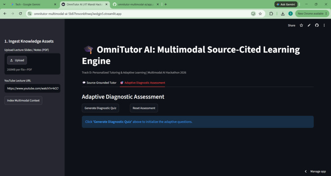Favorite the app with Streamlit star icon

301,25
